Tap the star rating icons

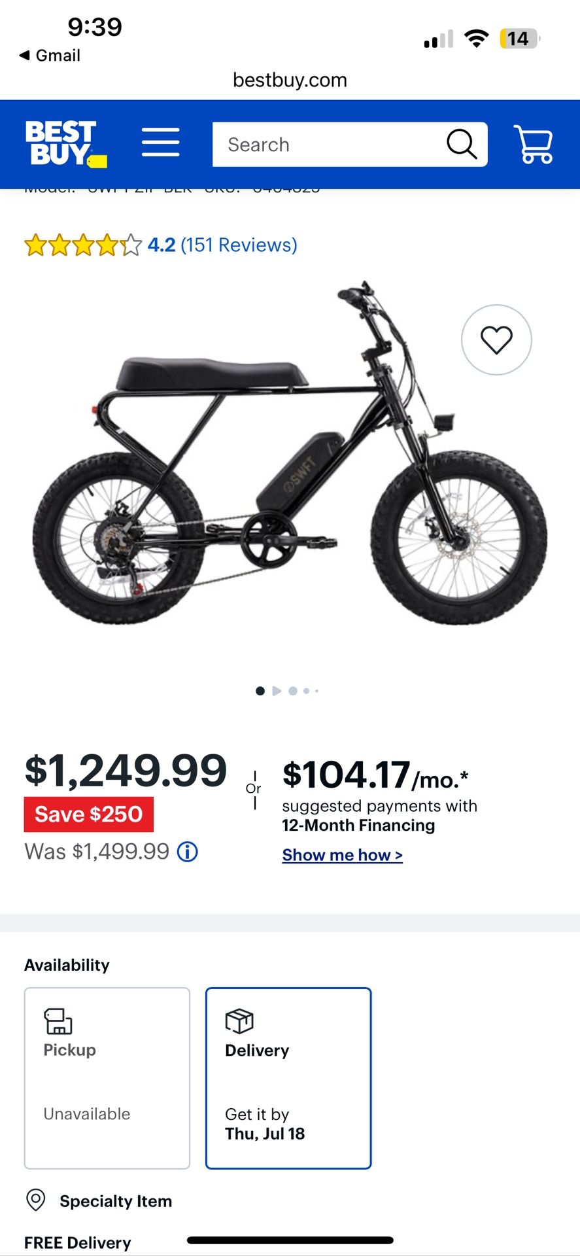[82, 245]
